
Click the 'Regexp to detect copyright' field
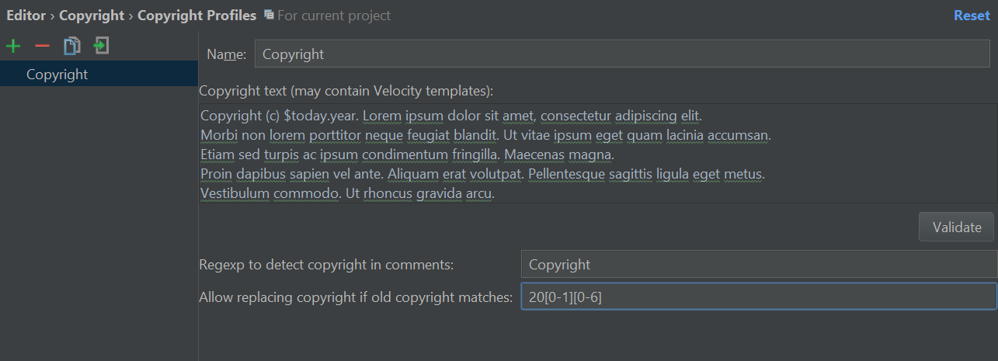[x=758, y=265]
